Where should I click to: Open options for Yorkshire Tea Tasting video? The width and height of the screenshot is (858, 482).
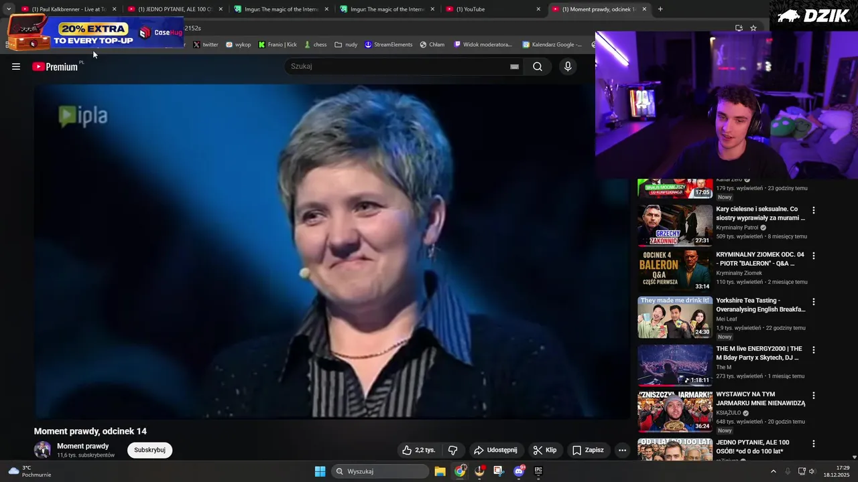[x=813, y=302]
